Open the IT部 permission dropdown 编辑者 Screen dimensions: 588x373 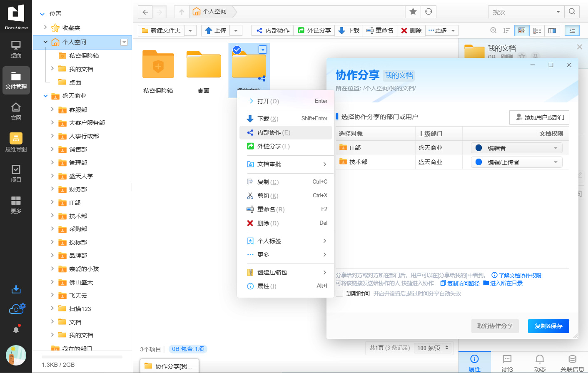pos(516,148)
